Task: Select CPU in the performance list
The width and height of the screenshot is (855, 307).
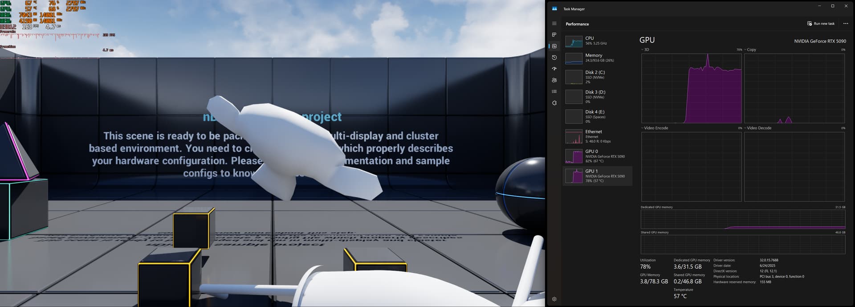Action: [597, 41]
